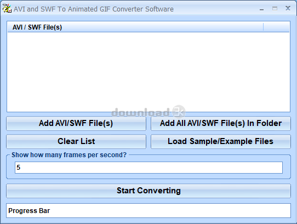Screen dimensions: 297x224
Task: Close the AVI and SWF converter window
Action: (x=288, y=8)
